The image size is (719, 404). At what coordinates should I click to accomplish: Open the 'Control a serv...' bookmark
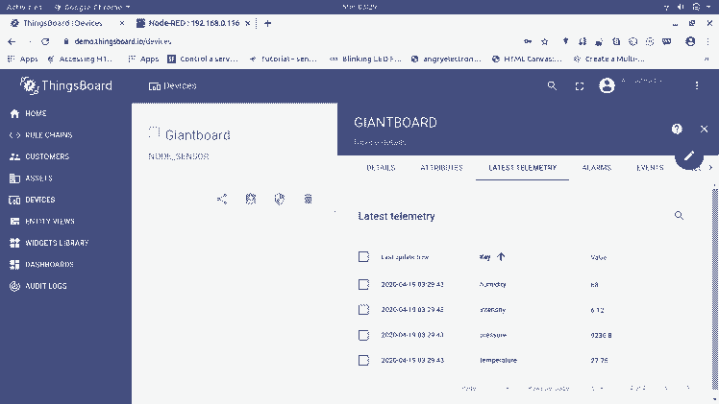pyautogui.click(x=203, y=59)
